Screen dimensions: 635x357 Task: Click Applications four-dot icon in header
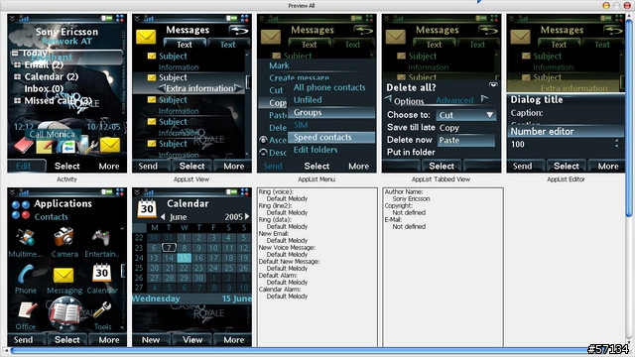(x=21, y=209)
